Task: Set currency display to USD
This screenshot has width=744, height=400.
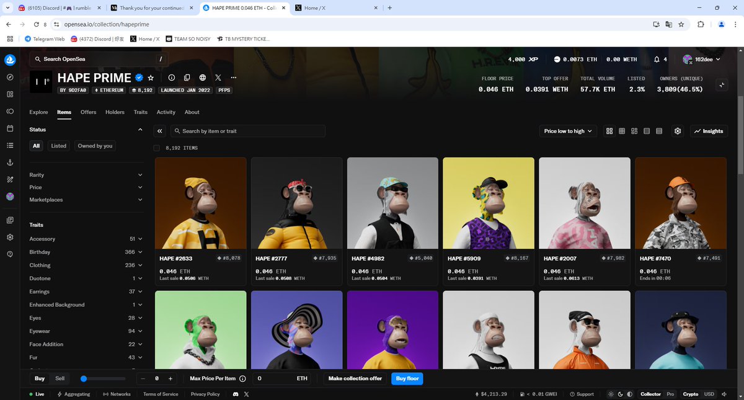Action: coord(709,394)
